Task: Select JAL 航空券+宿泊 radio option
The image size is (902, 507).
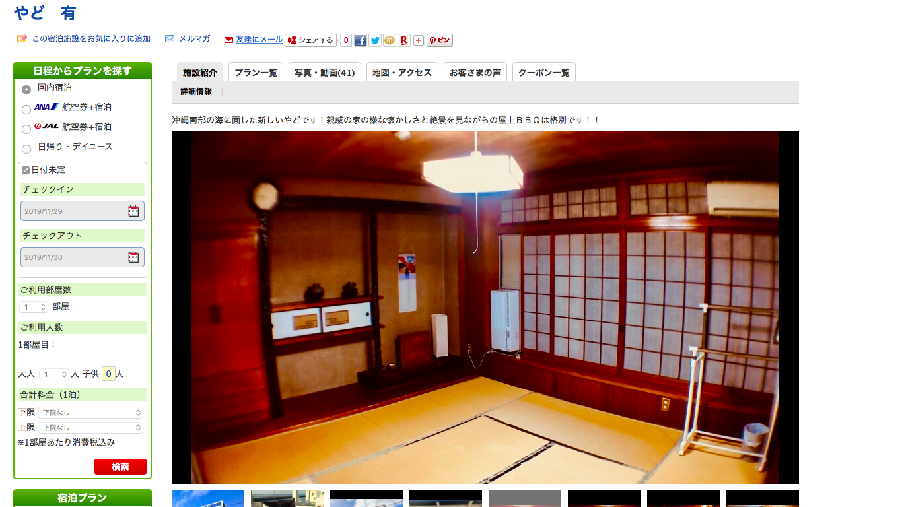Action: (26, 129)
